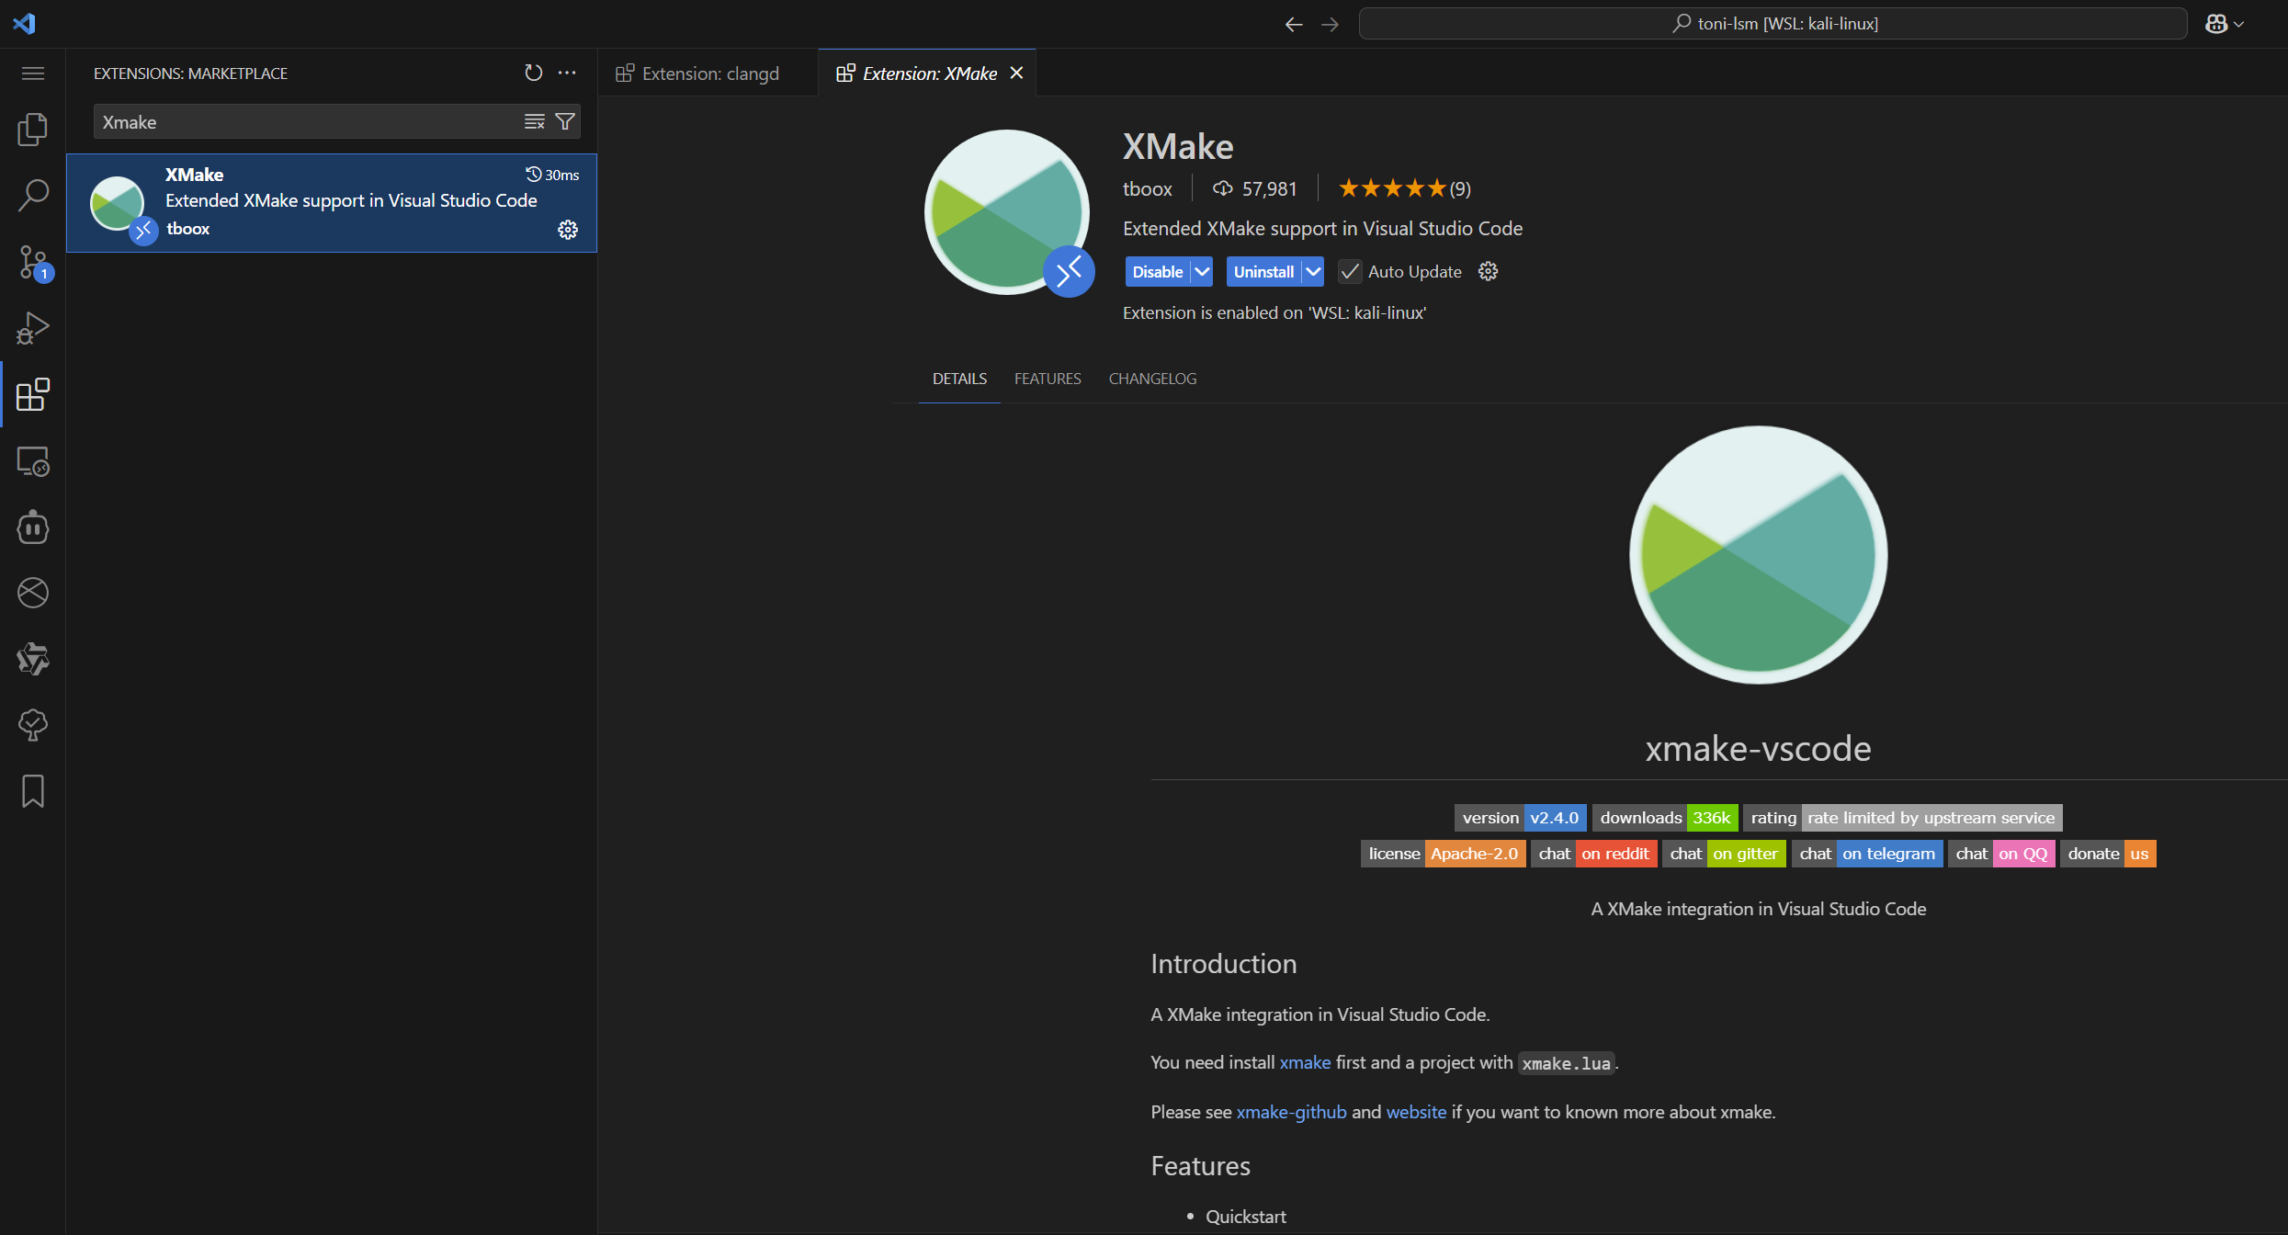Viewport: 2288px width, 1235px height.
Task: Click the XMake extension header logo
Action: tap(1007, 211)
